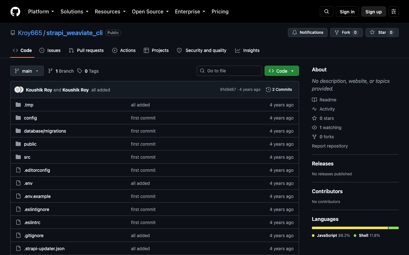This screenshot has height=255, width=409.
Task: Click the 1 Branch link
Action: click(x=61, y=71)
